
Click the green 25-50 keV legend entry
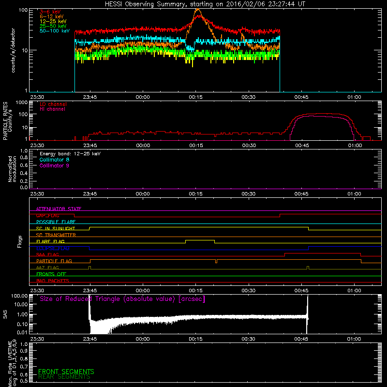(53, 26)
